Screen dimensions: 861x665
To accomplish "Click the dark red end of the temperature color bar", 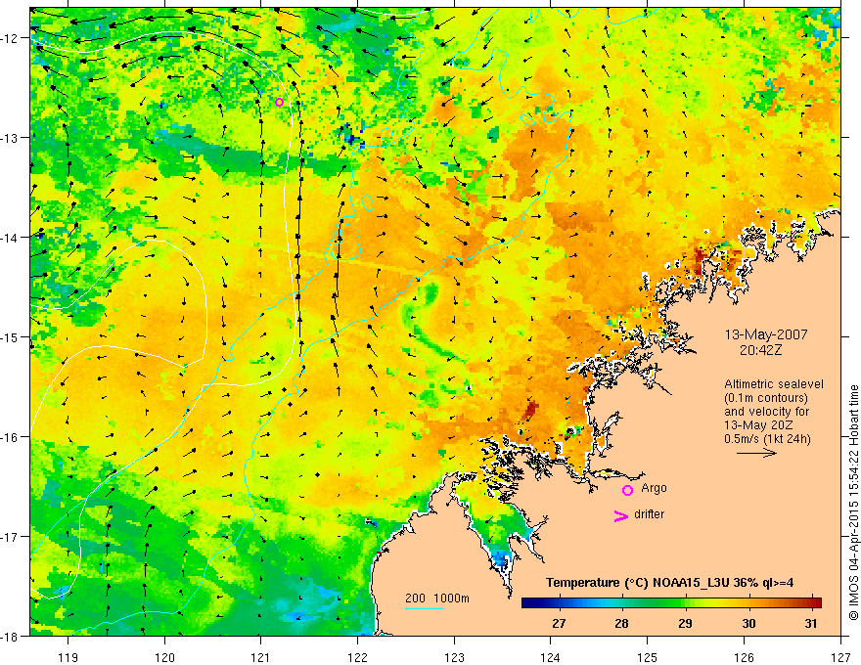I will [x=815, y=602].
